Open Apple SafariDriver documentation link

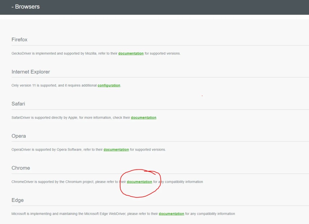point(143,118)
